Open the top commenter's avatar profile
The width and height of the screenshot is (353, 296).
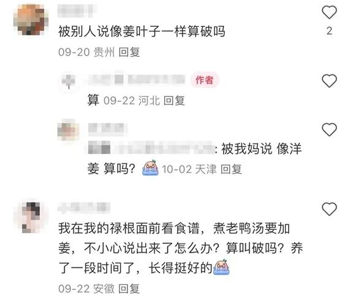(31, 20)
